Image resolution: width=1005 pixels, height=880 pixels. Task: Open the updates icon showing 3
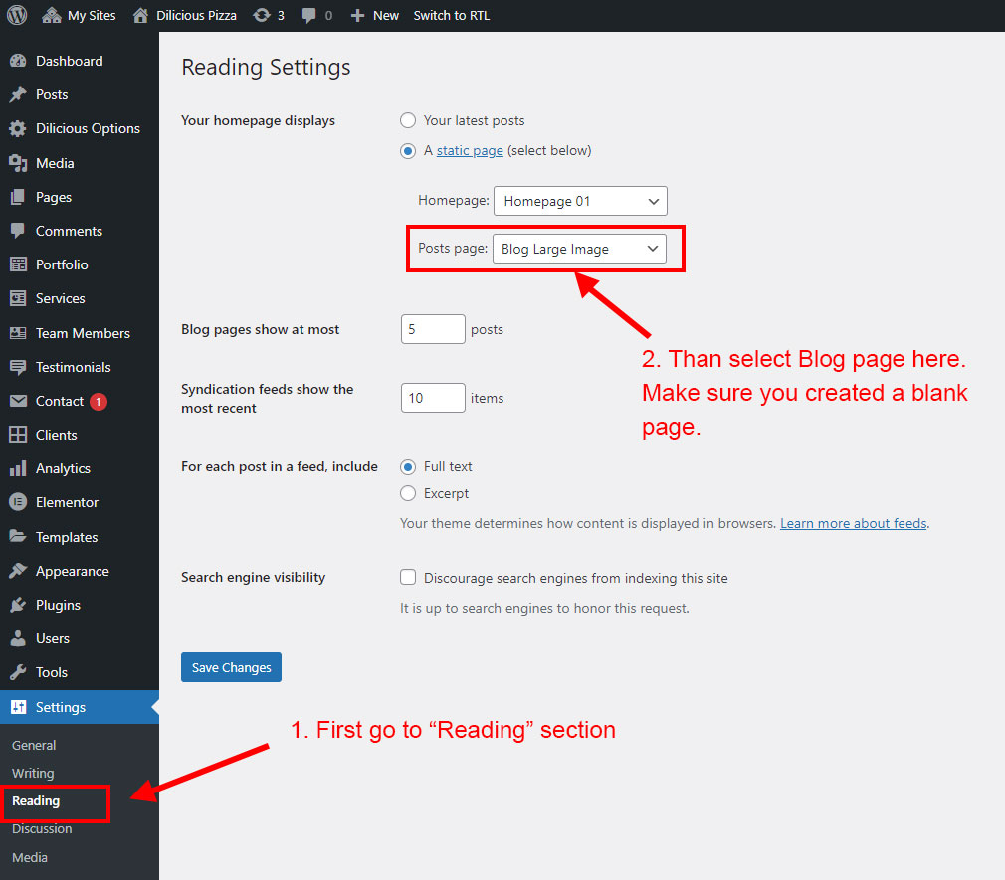(262, 15)
